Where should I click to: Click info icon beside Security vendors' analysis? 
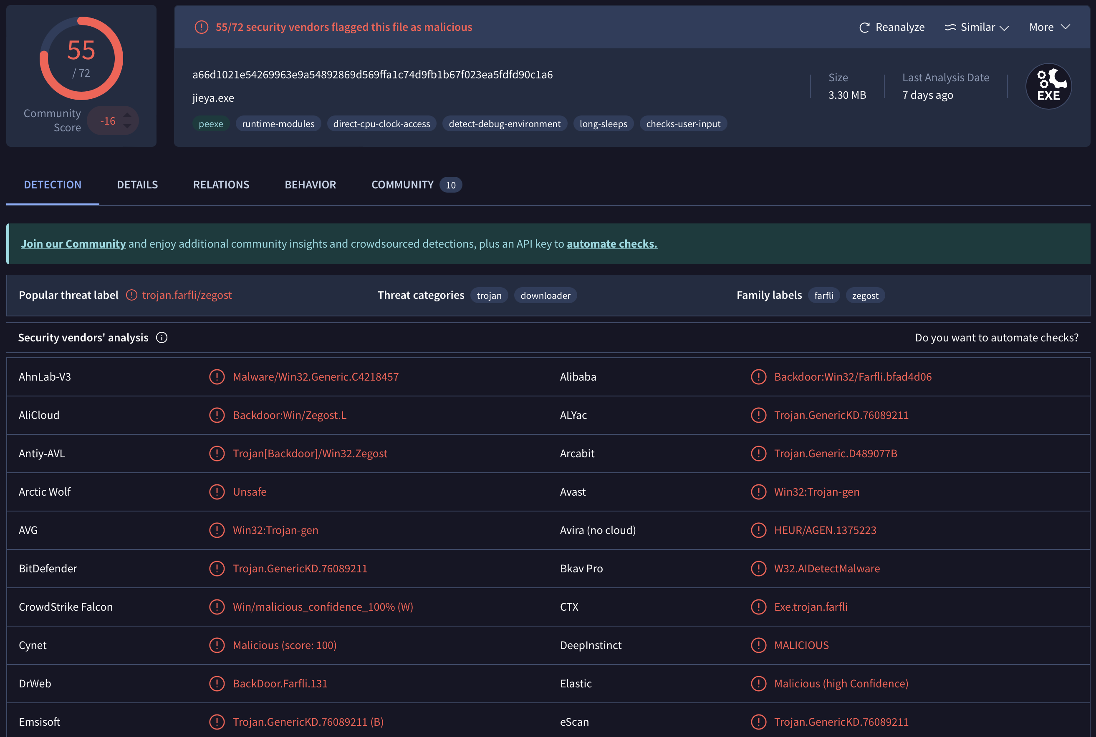[x=162, y=338]
